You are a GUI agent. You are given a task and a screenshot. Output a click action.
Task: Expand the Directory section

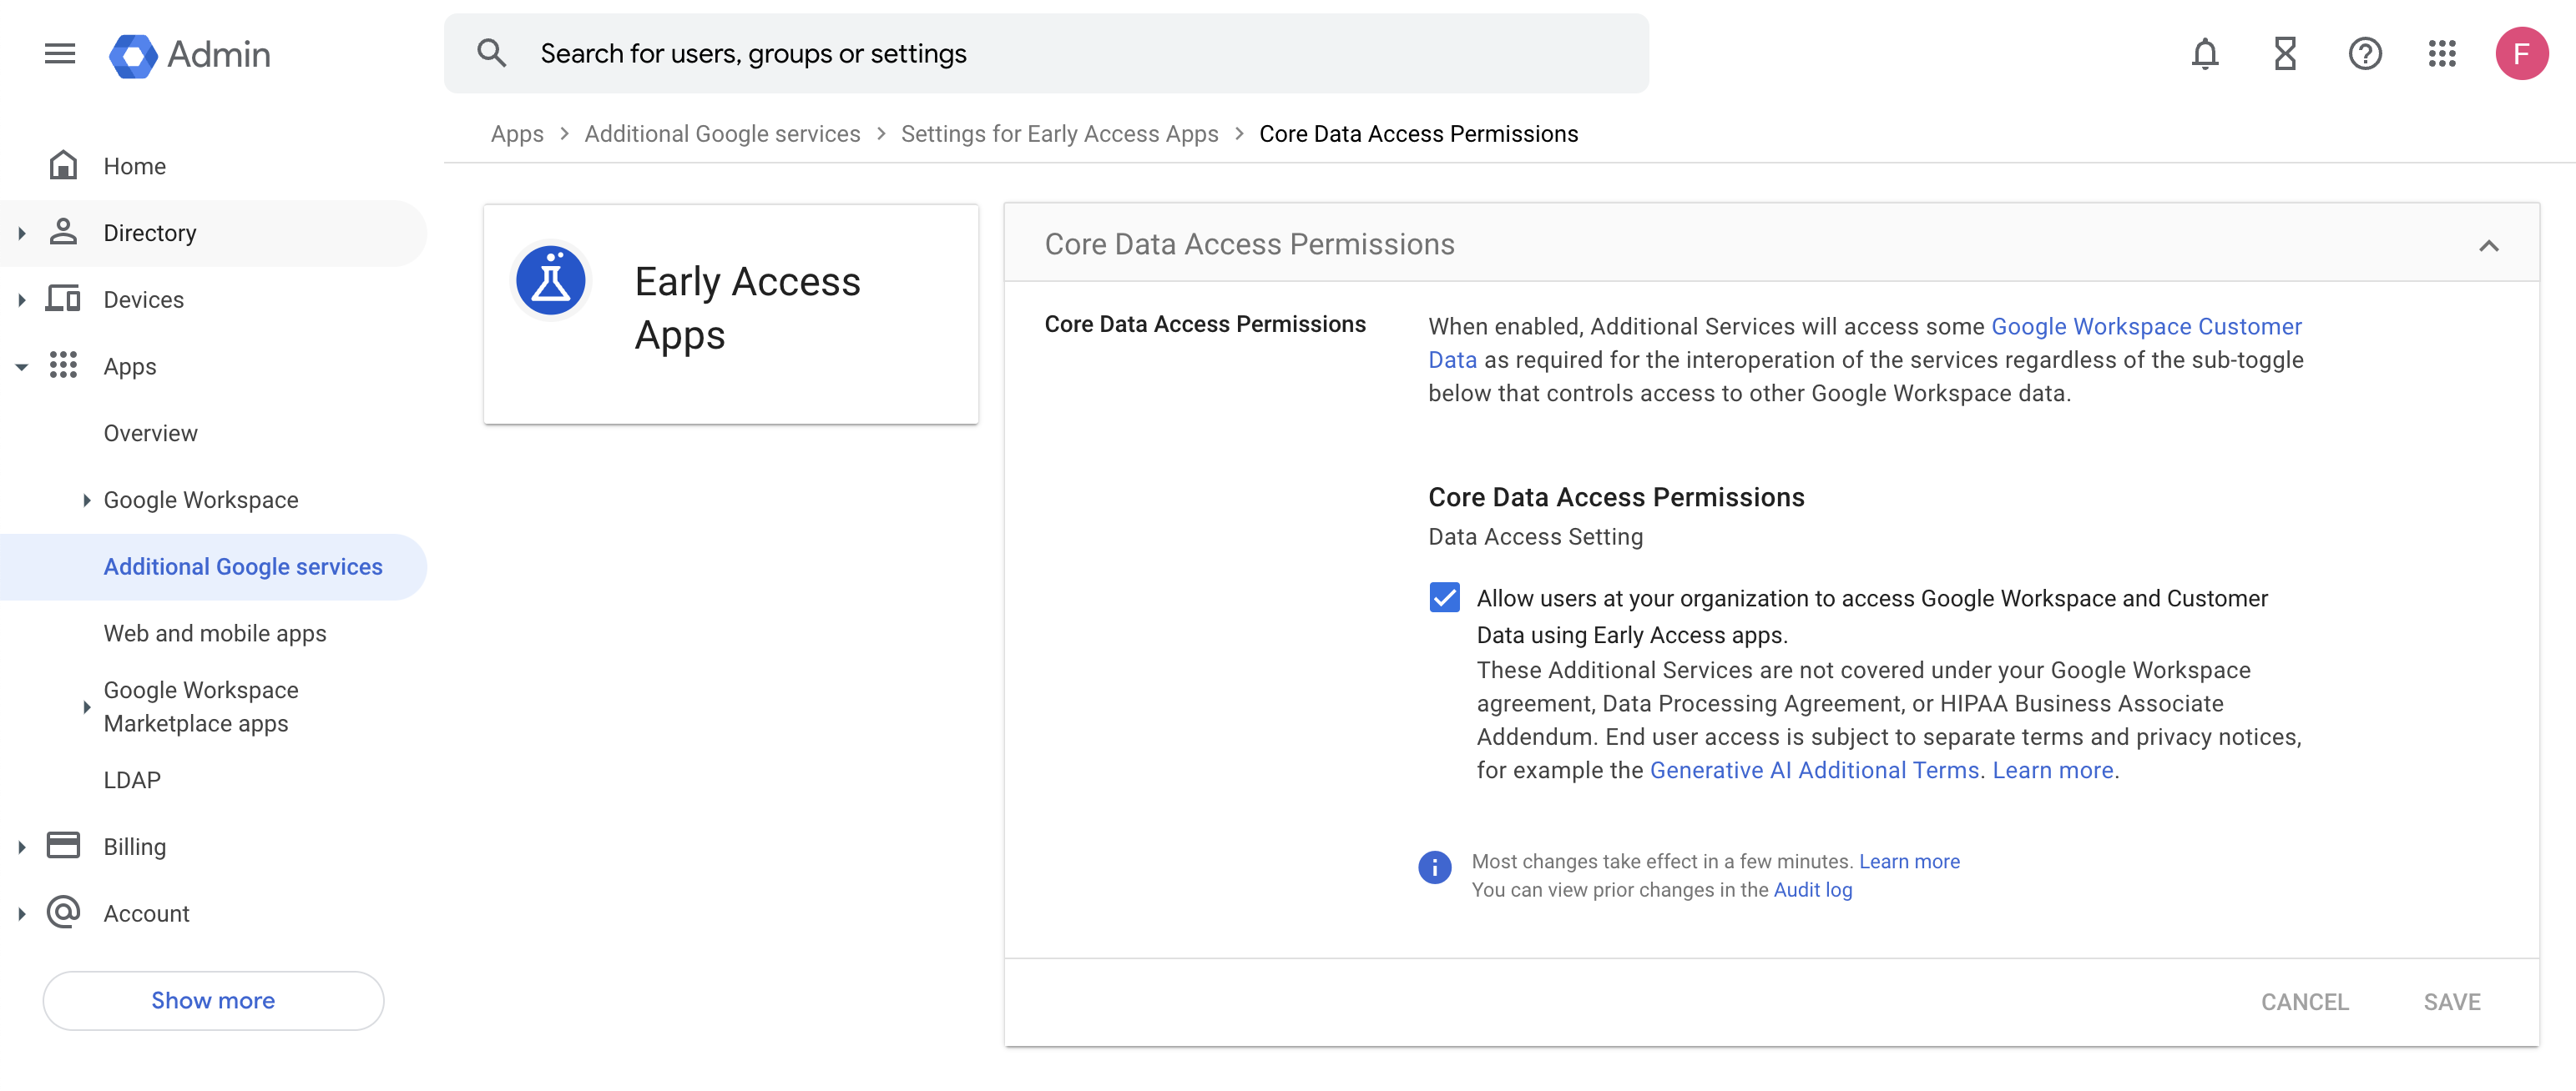pyautogui.click(x=21, y=232)
